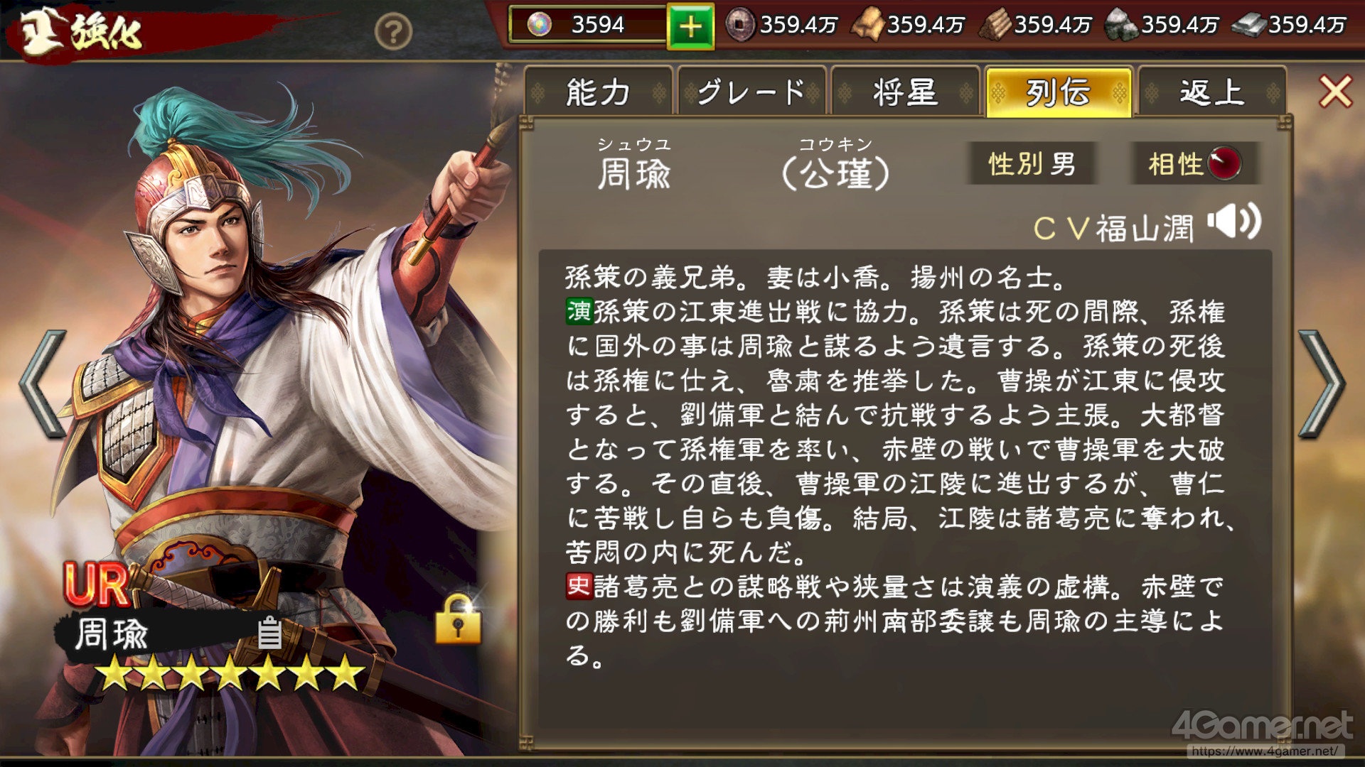Open the 将星 tab
Image resolution: width=1365 pixels, height=767 pixels.
pos(905,92)
